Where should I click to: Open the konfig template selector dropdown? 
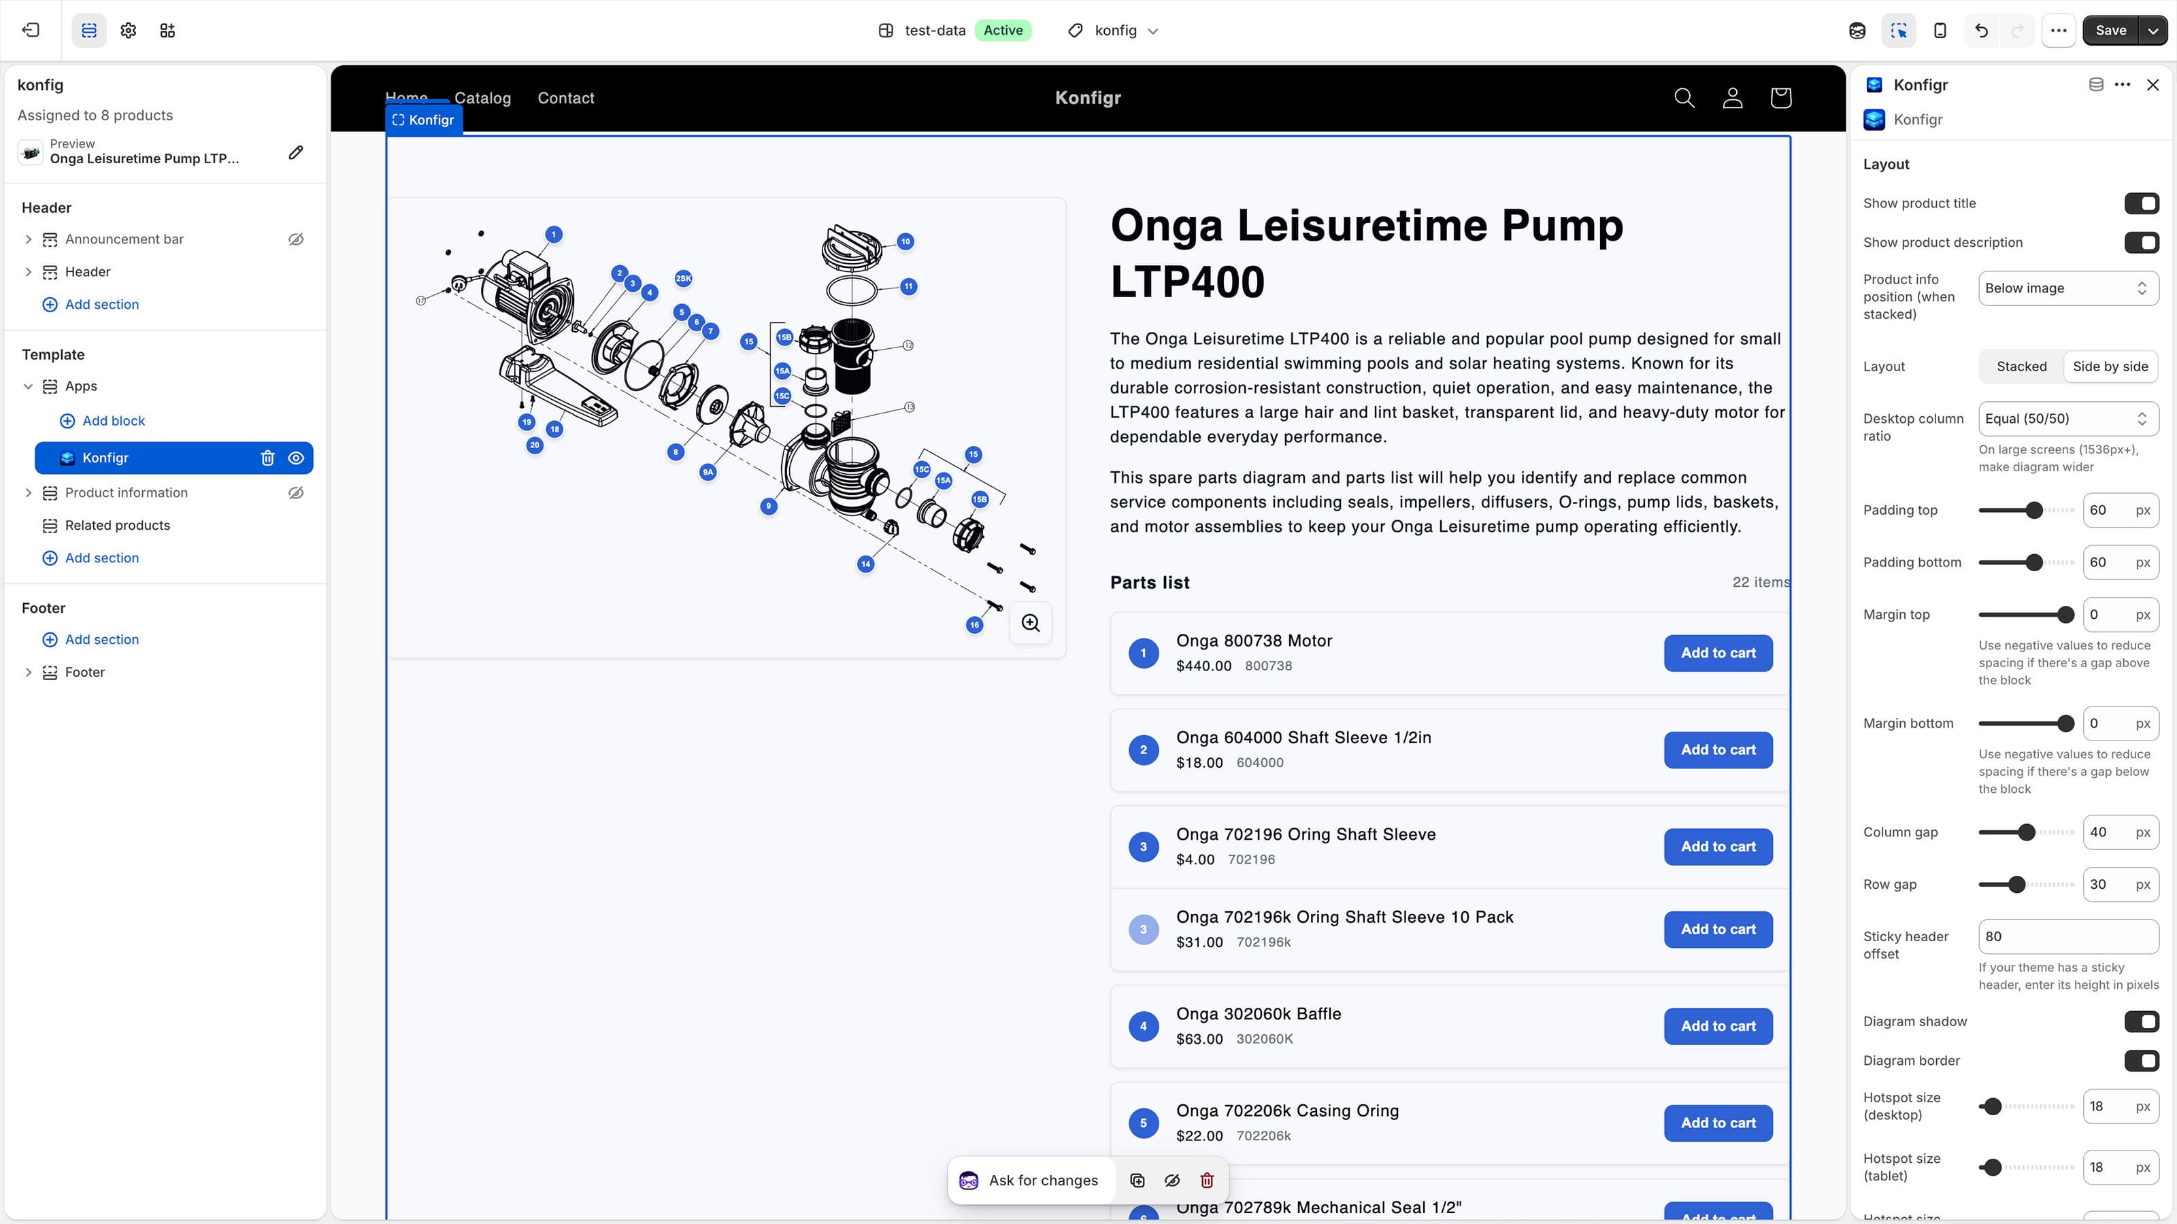(1114, 31)
